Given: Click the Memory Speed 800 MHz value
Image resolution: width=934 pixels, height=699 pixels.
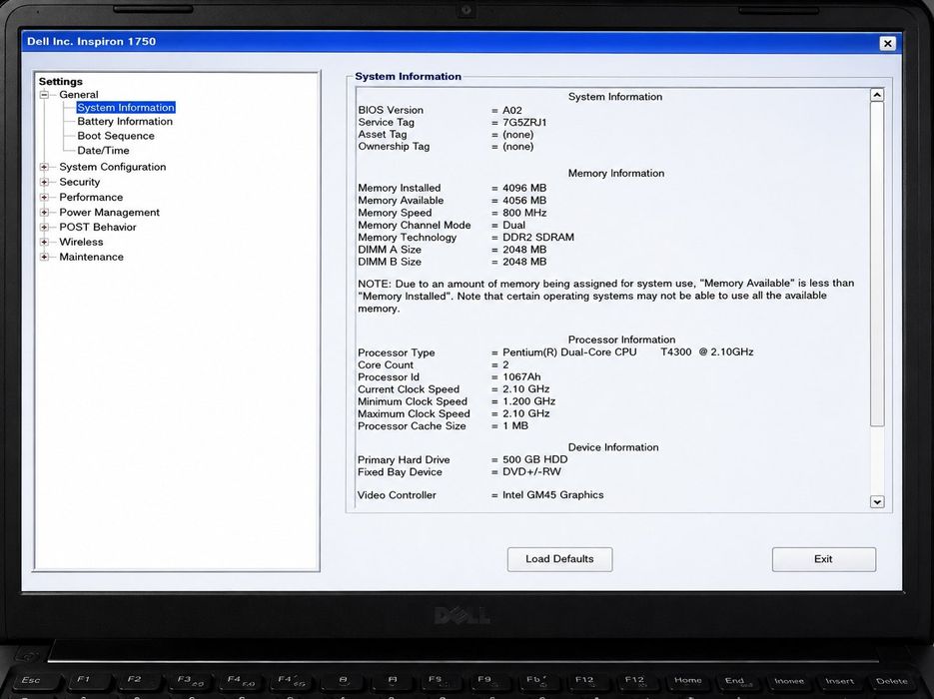Looking at the screenshot, I should (x=524, y=213).
